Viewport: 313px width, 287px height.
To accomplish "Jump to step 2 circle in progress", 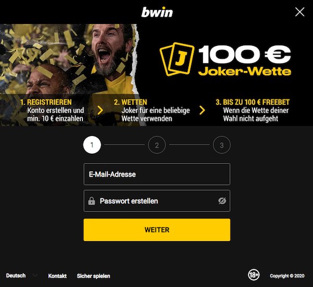I will (157, 145).
